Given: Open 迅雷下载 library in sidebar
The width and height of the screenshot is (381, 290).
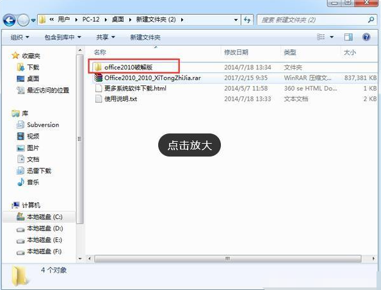Looking at the screenshot, I should 34,171.
